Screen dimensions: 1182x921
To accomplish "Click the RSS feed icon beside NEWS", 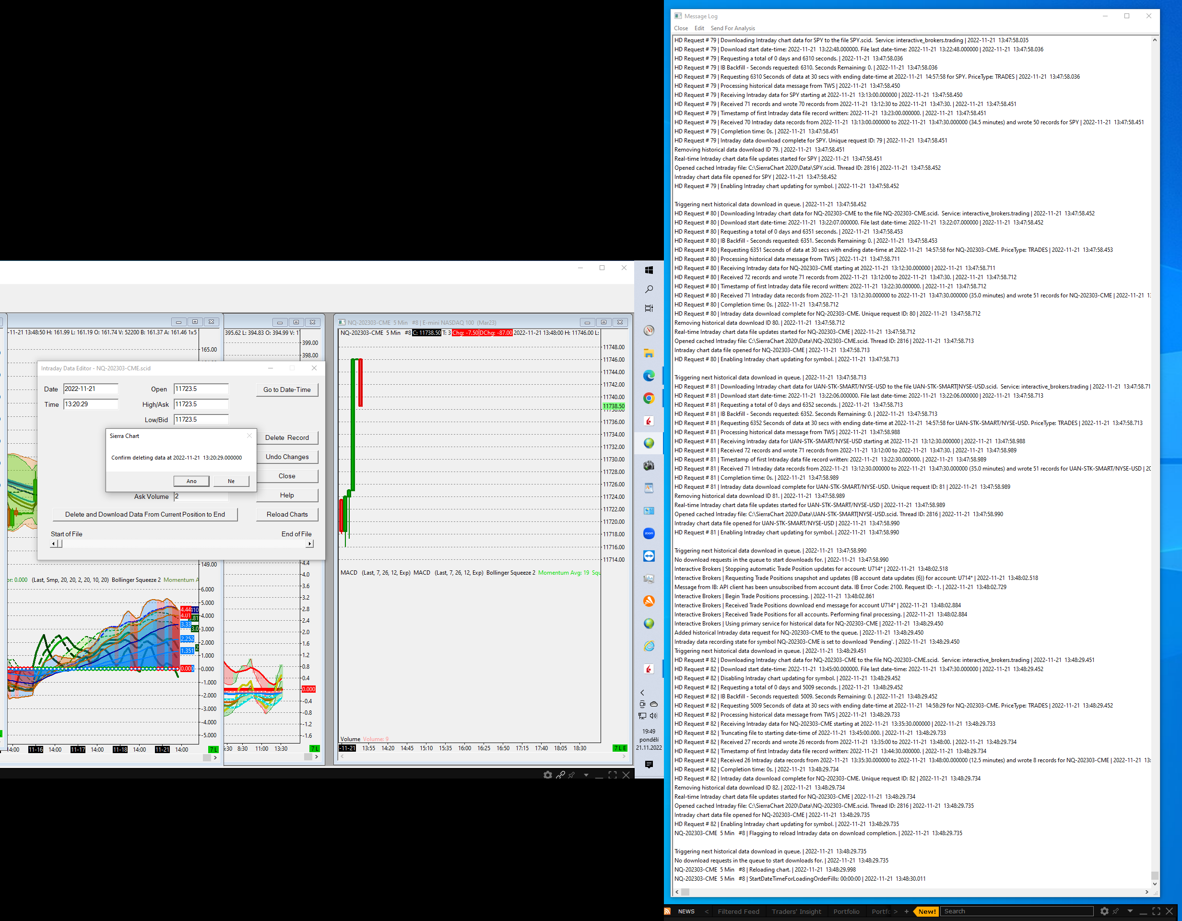I will tap(667, 911).
